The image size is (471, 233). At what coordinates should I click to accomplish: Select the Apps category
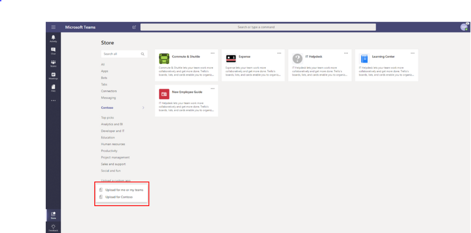(x=105, y=71)
